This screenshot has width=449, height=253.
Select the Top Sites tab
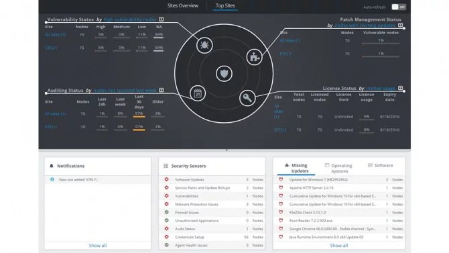pyautogui.click(x=225, y=5)
